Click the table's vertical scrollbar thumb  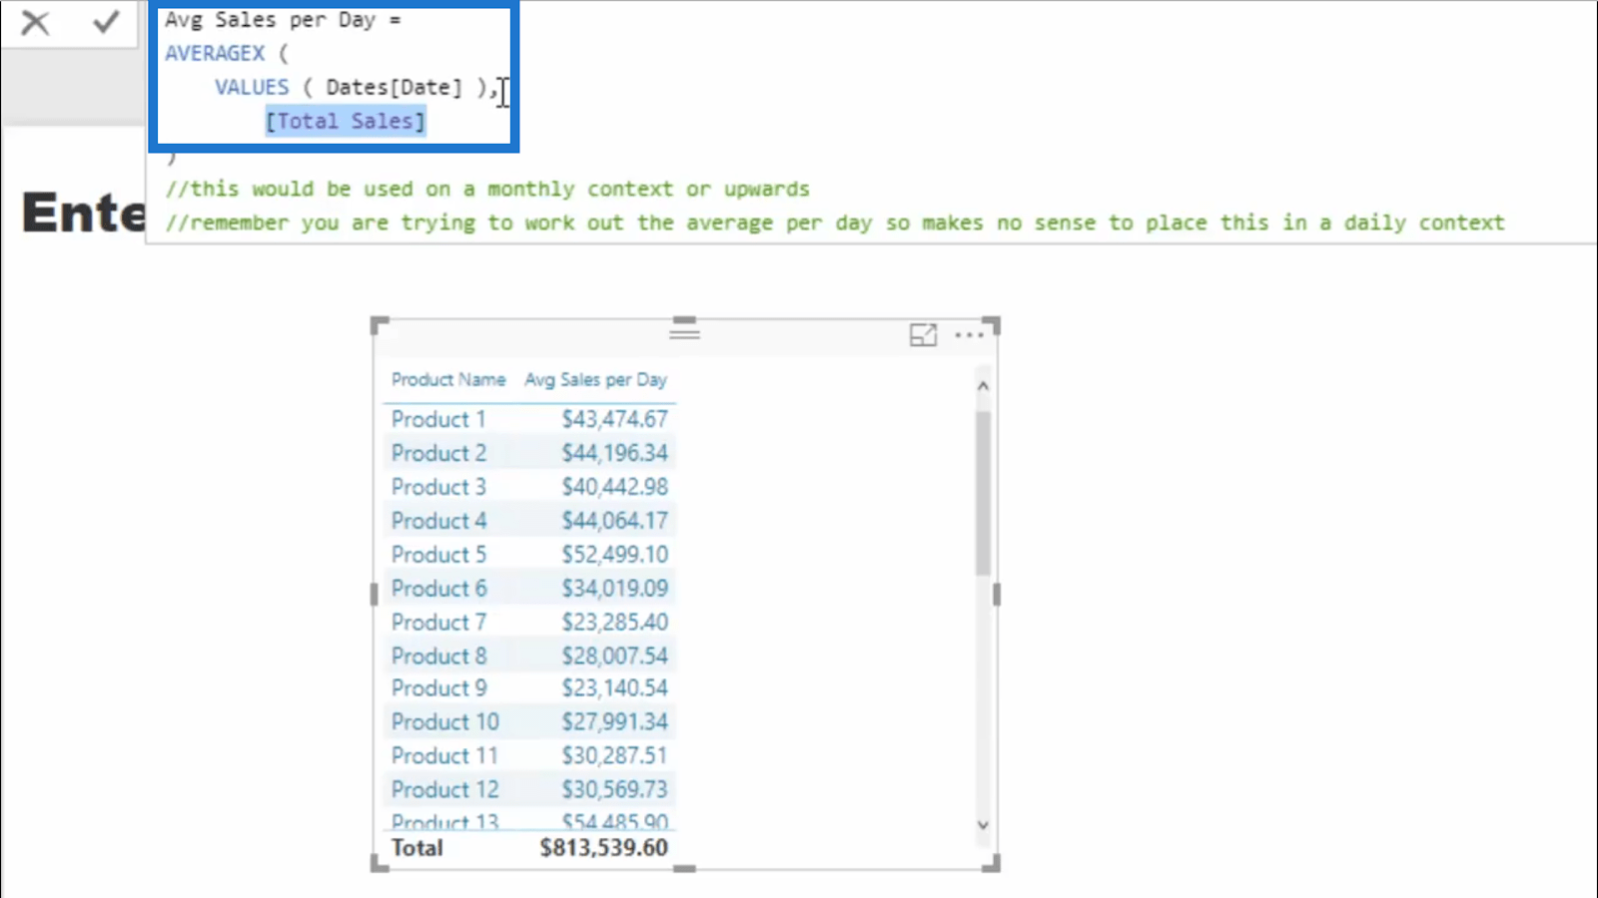click(983, 492)
